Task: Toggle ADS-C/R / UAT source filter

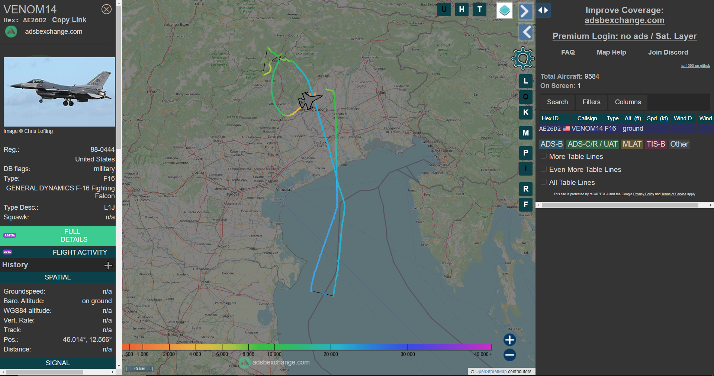Action: pos(592,144)
